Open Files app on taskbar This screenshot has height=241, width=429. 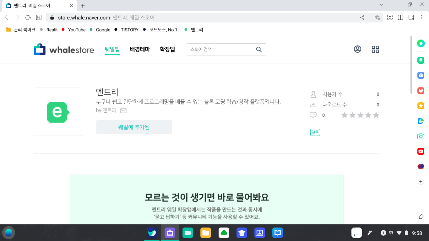point(206,233)
